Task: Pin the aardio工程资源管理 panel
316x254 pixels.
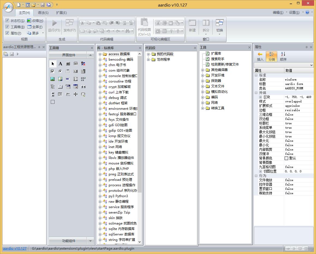Action: click(x=39, y=47)
